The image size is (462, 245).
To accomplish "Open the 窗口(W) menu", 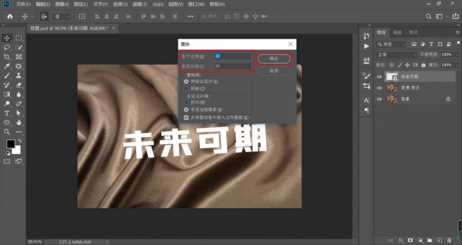I will 196,4.
